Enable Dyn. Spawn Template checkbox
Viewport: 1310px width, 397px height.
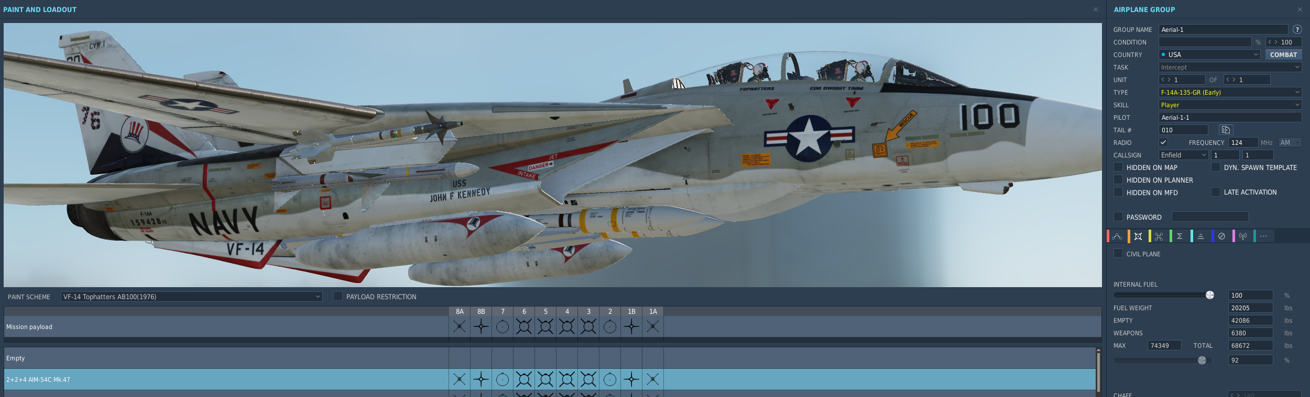point(1216,167)
